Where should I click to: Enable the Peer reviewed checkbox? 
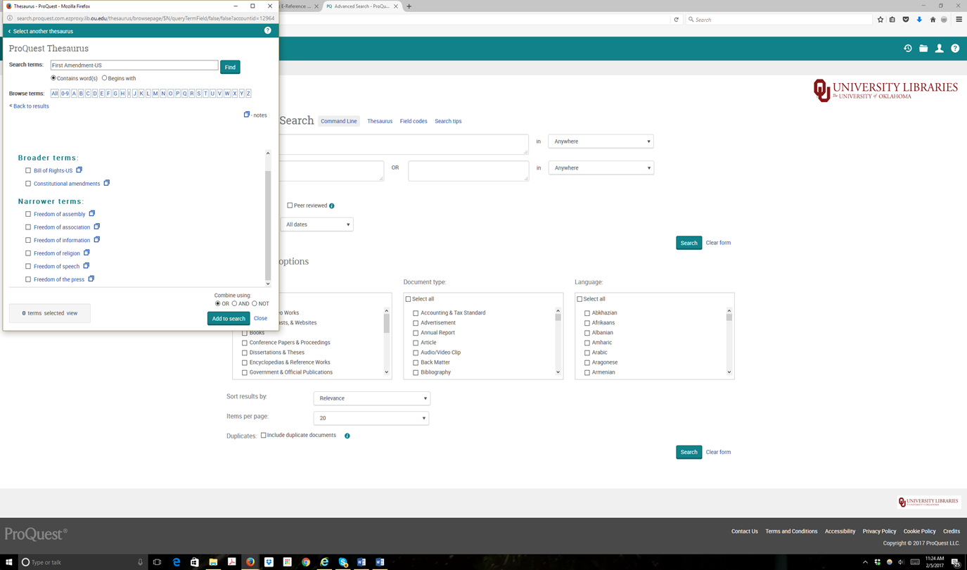coord(290,205)
